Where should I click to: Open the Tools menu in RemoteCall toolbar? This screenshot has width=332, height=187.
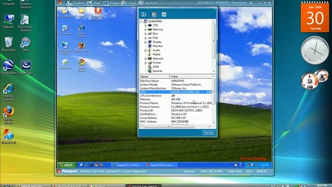coord(128,3)
